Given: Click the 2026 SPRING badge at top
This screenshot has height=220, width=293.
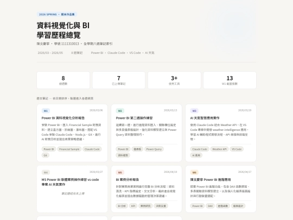Looking at the screenshot, I should point(57,15).
